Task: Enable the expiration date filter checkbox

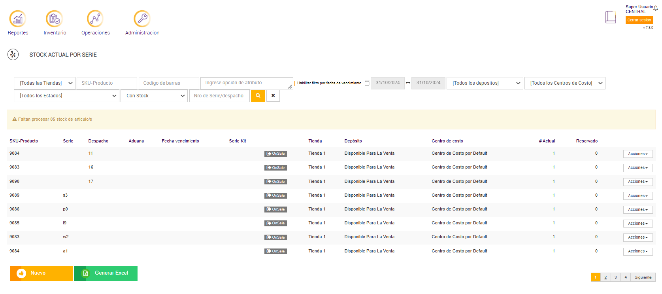Action: tap(367, 83)
